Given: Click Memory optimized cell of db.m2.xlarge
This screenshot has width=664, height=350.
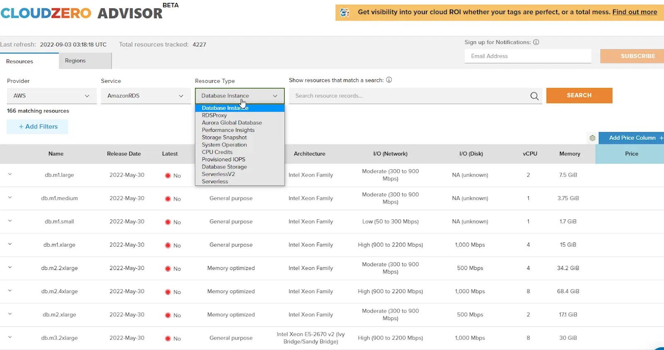Looking at the screenshot, I should pos(231,315).
